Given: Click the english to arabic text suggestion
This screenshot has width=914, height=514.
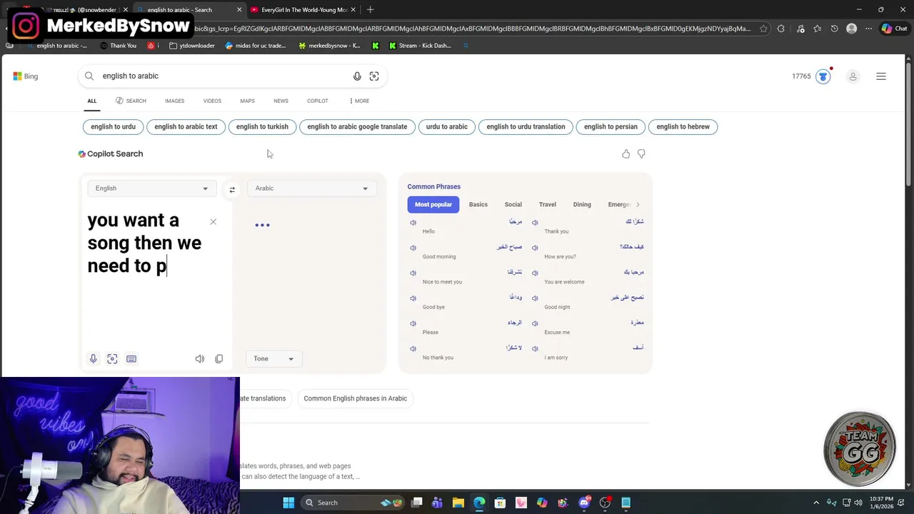Looking at the screenshot, I should pos(186,126).
